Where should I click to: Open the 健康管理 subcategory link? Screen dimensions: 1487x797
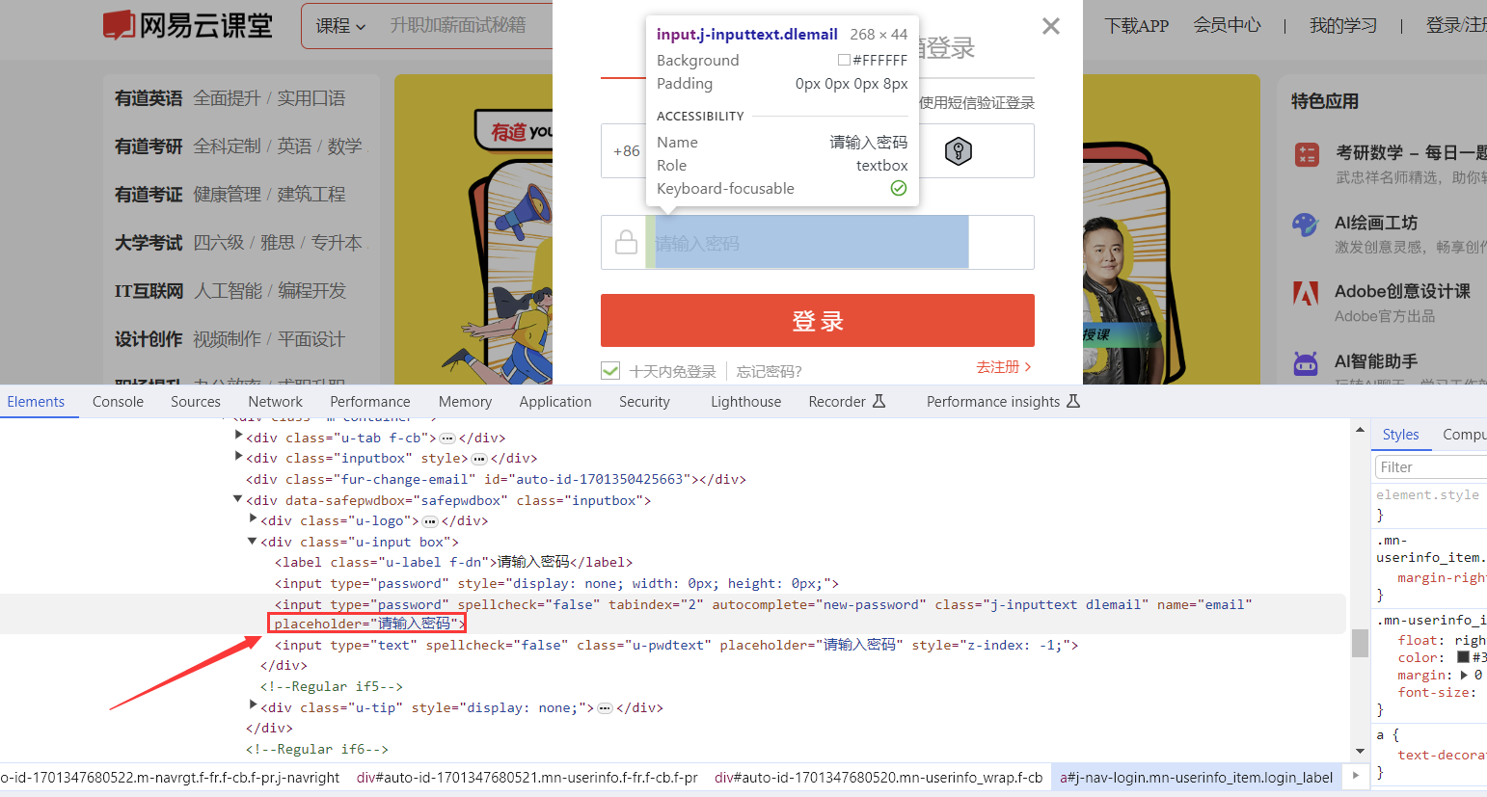(x=228, y=195)
